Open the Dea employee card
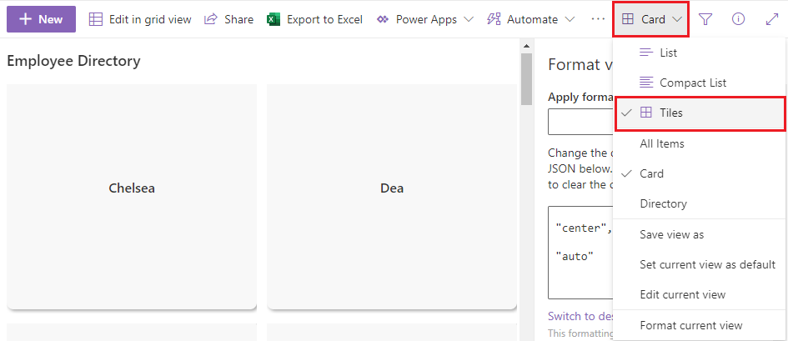788x341 pixels. point(392,197)
